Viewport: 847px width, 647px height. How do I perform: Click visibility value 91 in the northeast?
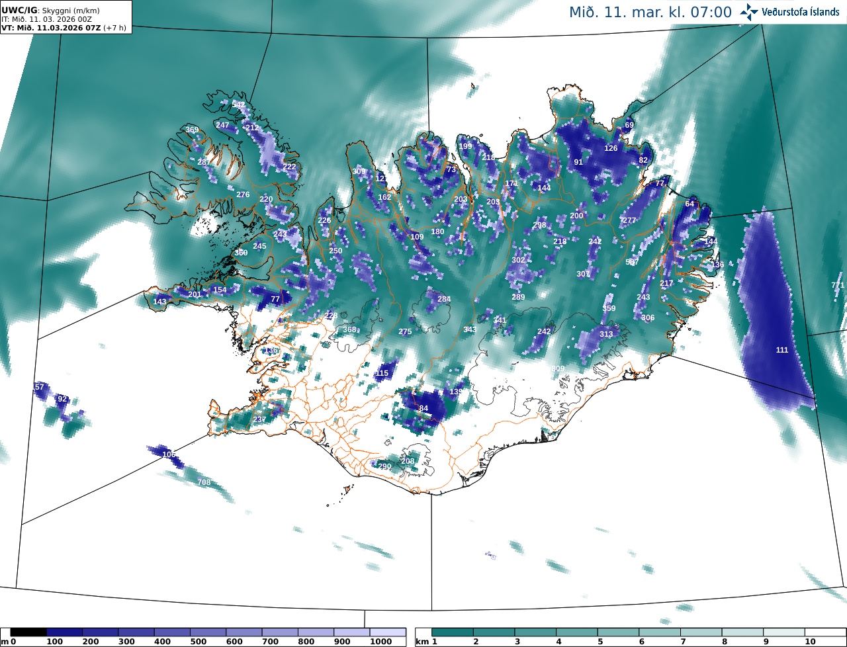pos(578,162)
